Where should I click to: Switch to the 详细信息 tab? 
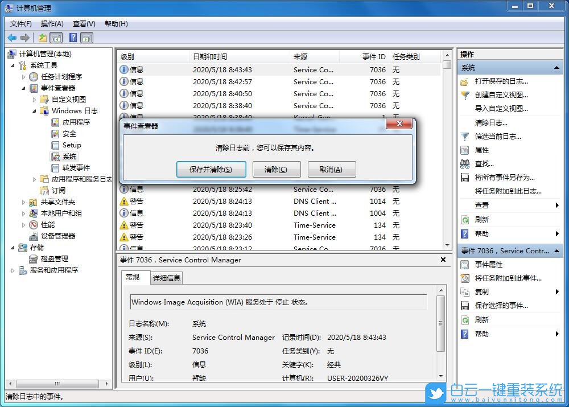click(x=166, y=278)
